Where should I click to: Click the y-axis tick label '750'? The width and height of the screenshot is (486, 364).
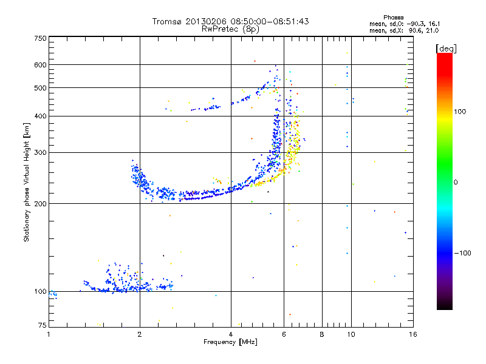click(40, 38)
